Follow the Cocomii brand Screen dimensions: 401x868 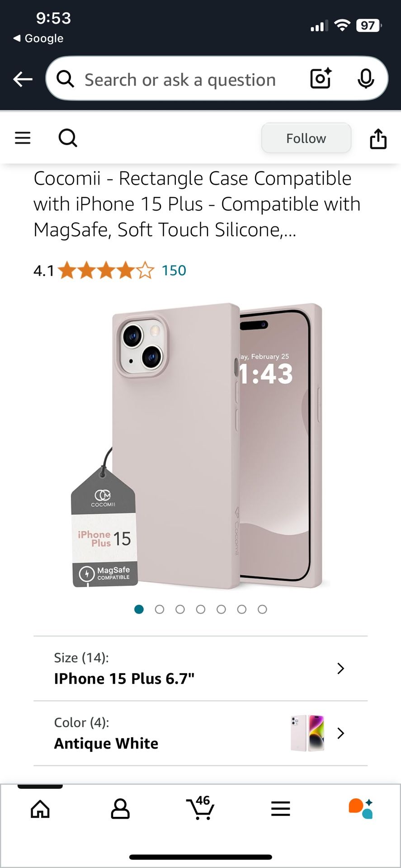pos(306,138)
